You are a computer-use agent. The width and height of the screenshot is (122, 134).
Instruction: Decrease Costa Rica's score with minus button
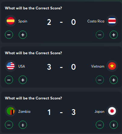point(100,35)
